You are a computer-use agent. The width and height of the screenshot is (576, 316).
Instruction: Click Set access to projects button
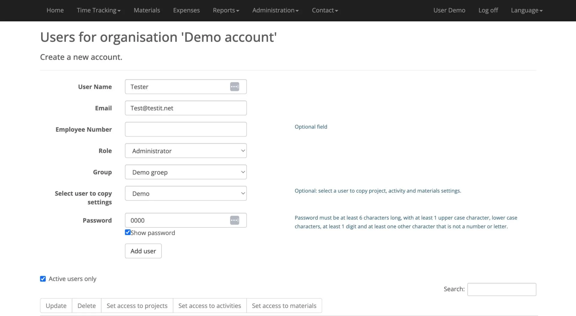coord(137,306)
